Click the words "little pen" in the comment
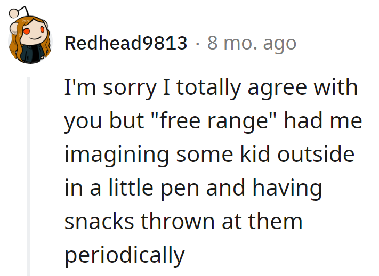The height and width of the screenshot is (276, 379). 157,188
